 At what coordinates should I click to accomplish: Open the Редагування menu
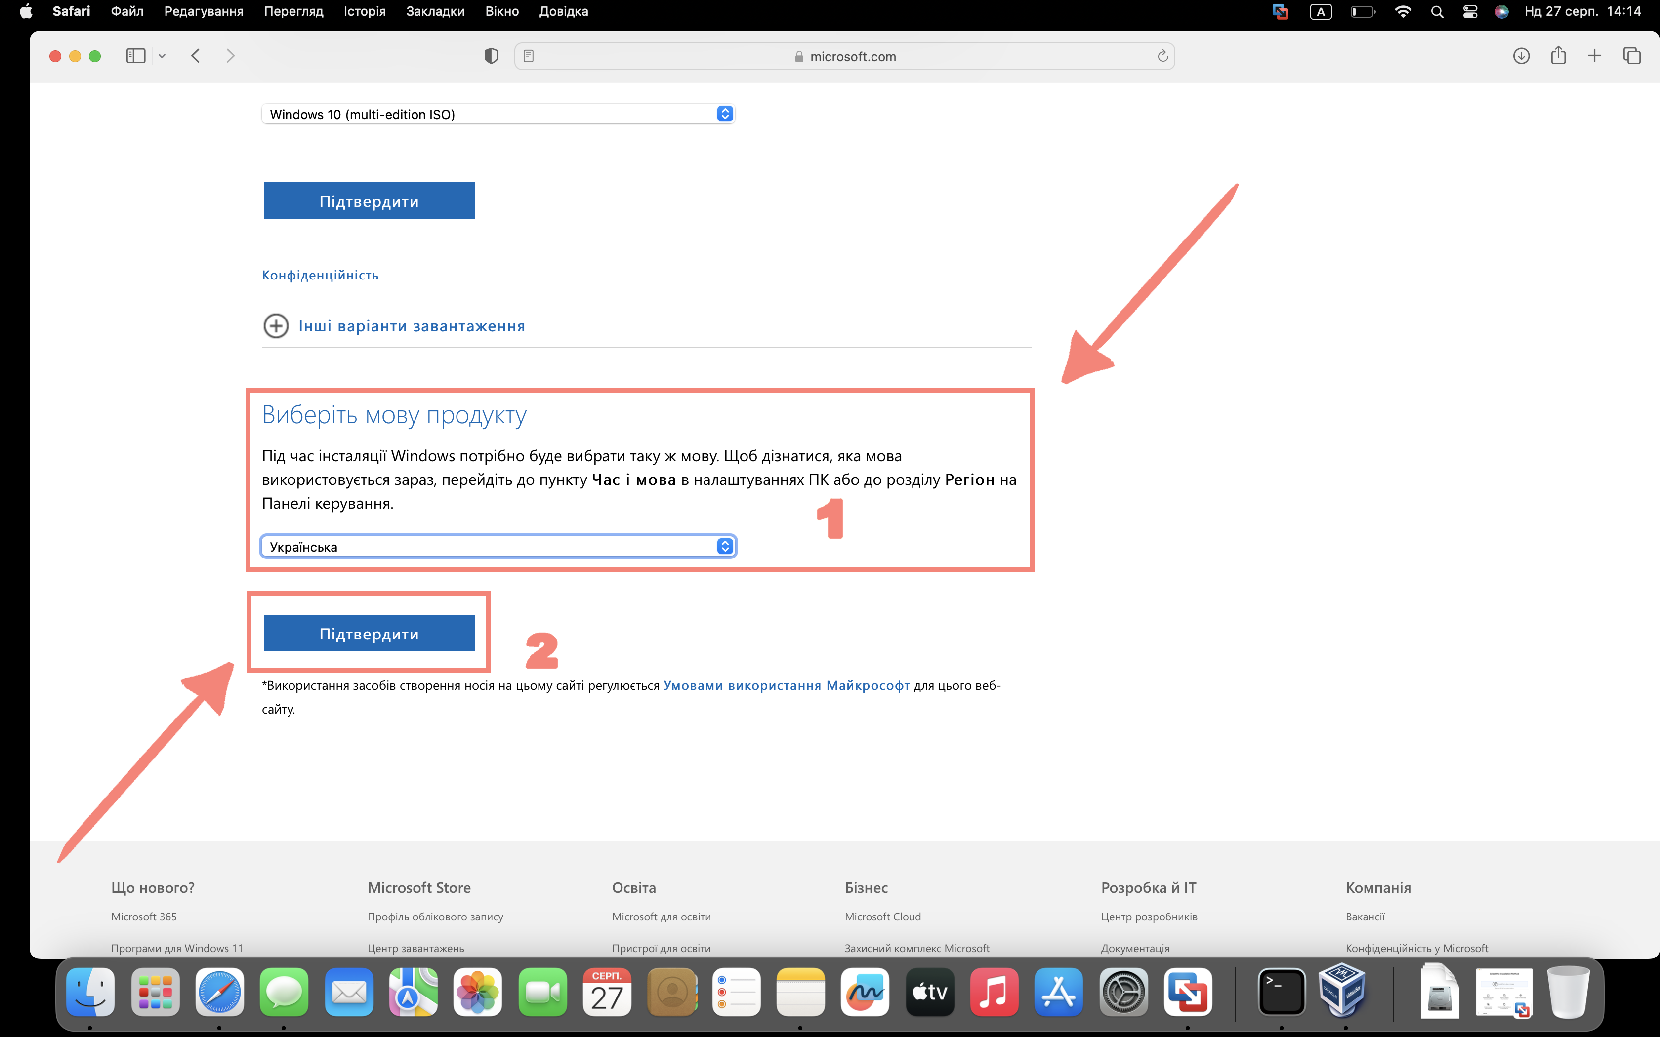click(x=204, y=12)
